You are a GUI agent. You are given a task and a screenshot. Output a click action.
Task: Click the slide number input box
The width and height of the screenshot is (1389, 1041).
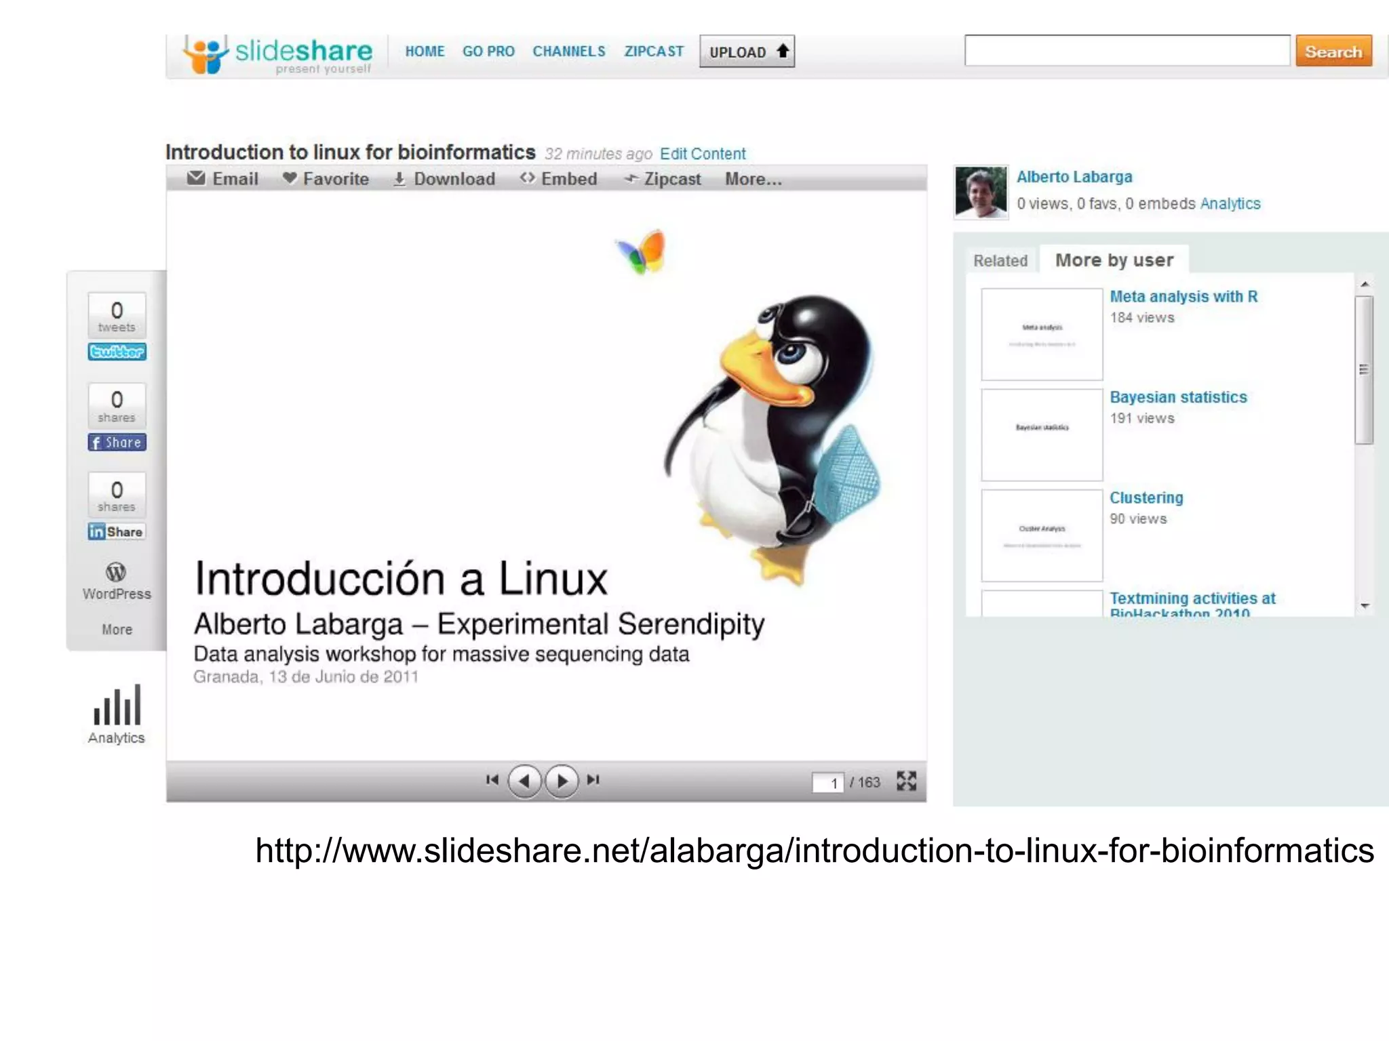(x=828, y=783)
